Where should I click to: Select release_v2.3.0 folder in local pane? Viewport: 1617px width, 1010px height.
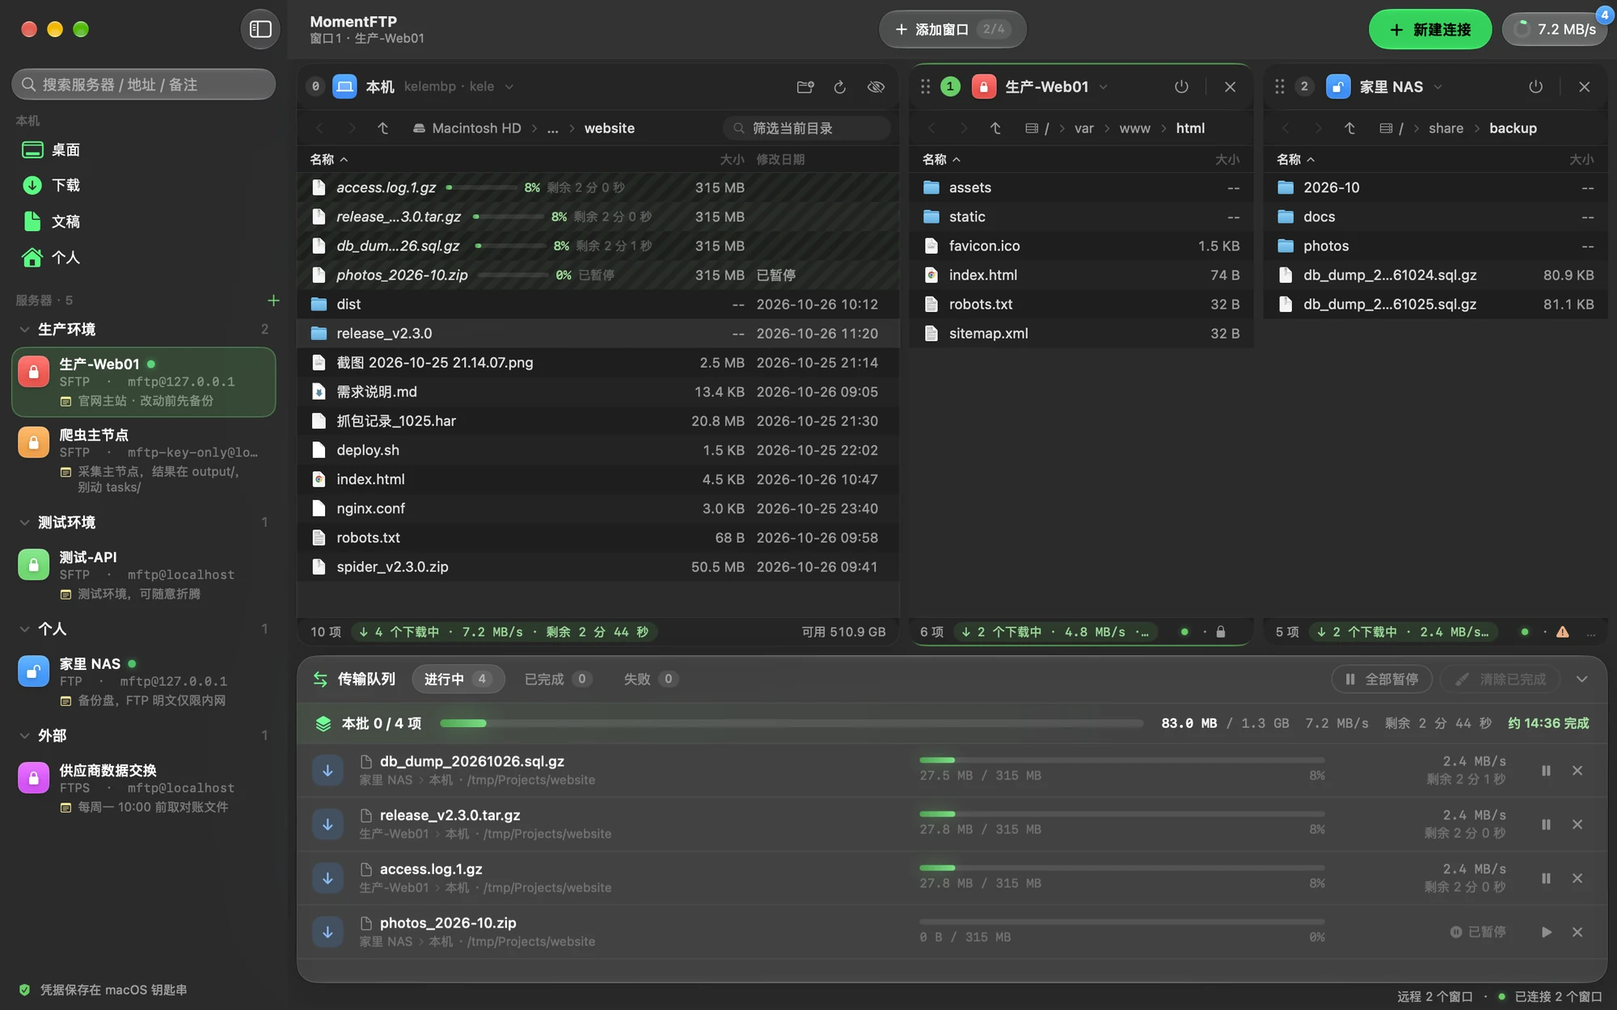598,334
